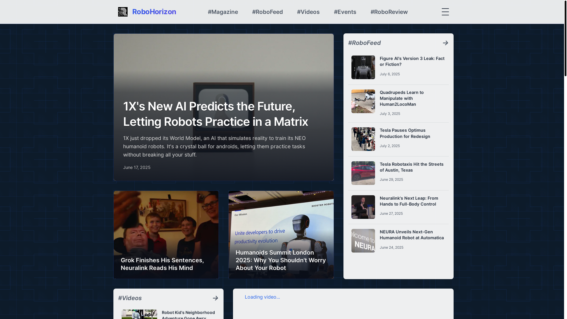Screen dimensions: 567x319
Task: Click the Loading video… placeholder text
Action: click(x=262, y=297)
